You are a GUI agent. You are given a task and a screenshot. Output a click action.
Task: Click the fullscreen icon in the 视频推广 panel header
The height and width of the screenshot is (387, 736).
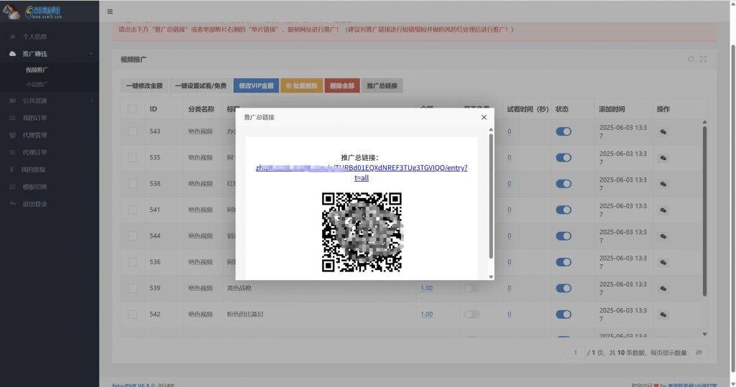tap(703, 59)
